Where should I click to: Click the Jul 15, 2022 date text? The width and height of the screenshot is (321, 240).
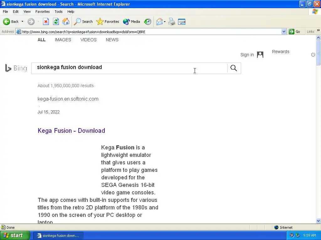(49, 112)
